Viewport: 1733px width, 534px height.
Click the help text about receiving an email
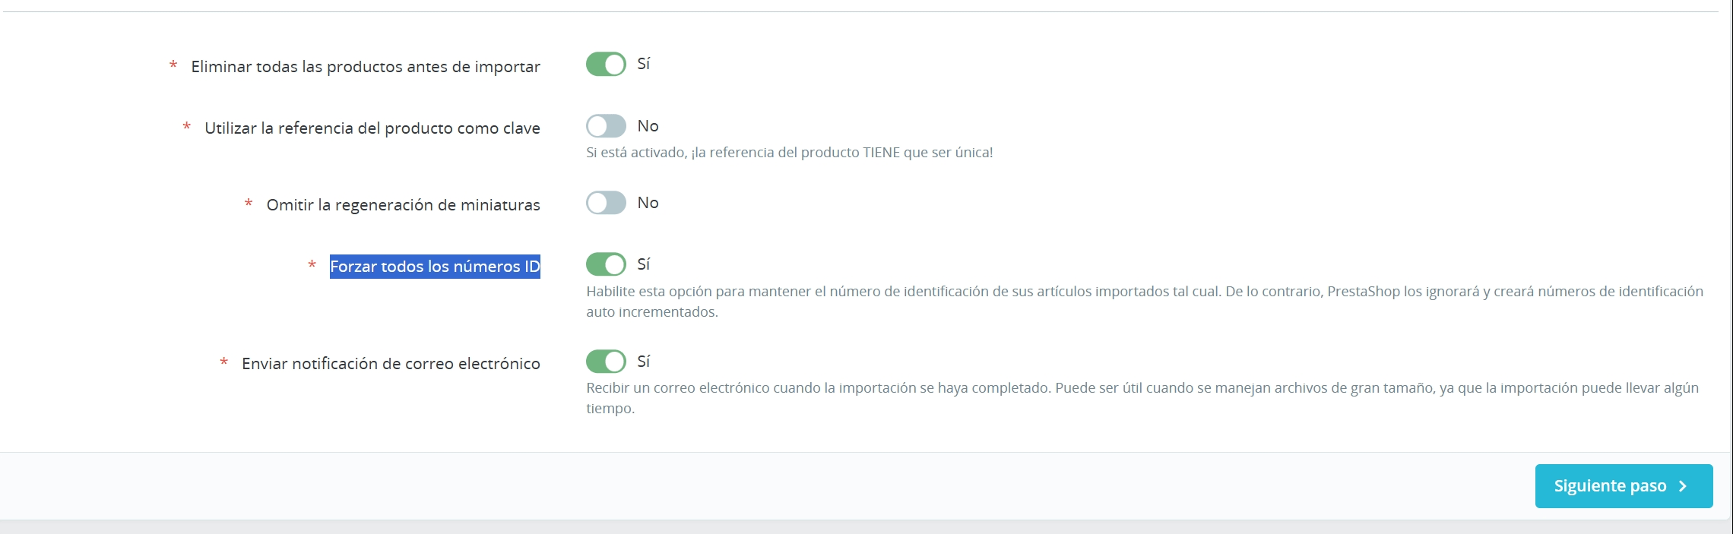click(1142, 388)
